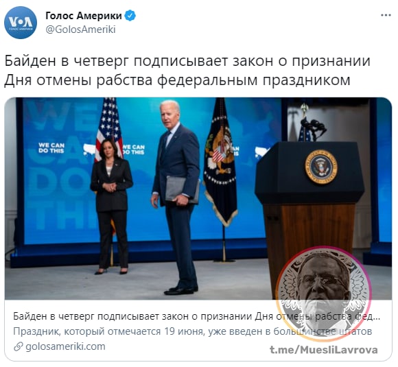
Task: Click the @GolosAmeriki handle
Action: point(80,29)
